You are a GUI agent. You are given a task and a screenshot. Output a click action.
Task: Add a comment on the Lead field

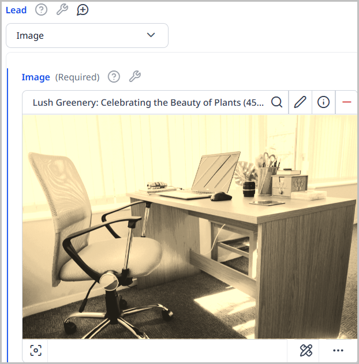(83, 10)
